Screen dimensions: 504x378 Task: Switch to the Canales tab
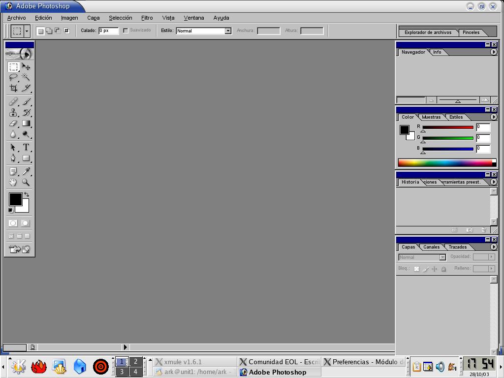[431, 247]
